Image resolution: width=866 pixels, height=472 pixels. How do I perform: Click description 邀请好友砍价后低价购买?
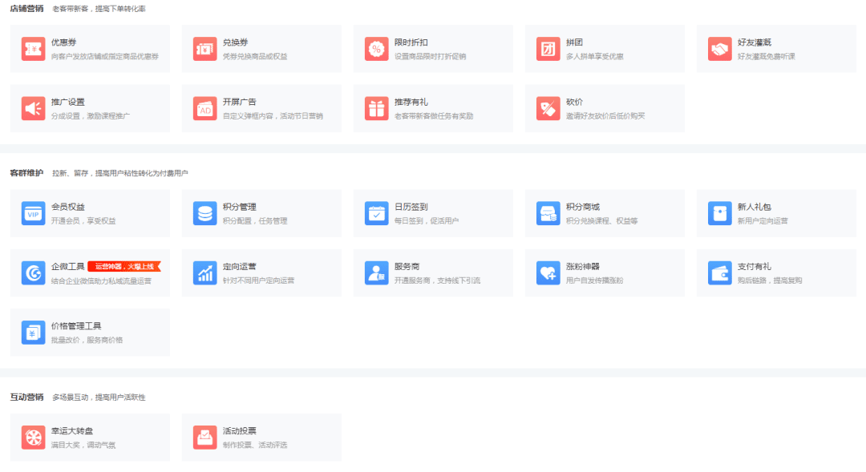tap(605, 116)
